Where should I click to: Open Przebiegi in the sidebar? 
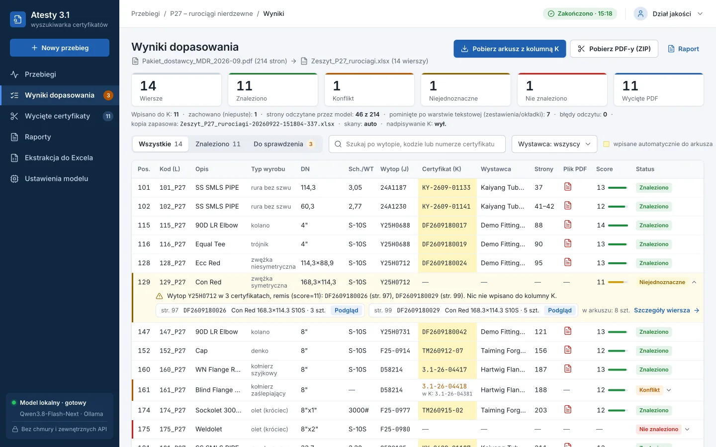60,74
